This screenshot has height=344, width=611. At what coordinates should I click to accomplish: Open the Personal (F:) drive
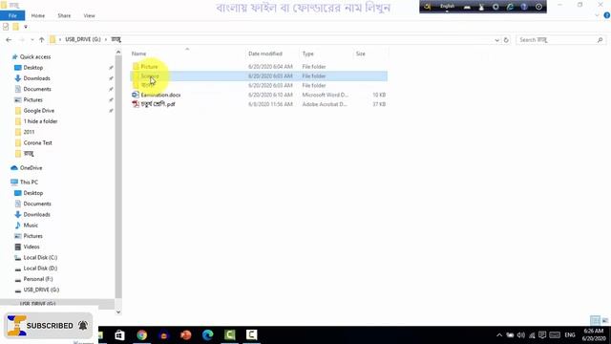point(38,279)
